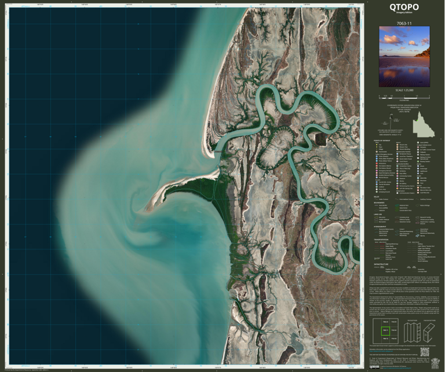Open the beach sunset cover photo

coord(404,56)
